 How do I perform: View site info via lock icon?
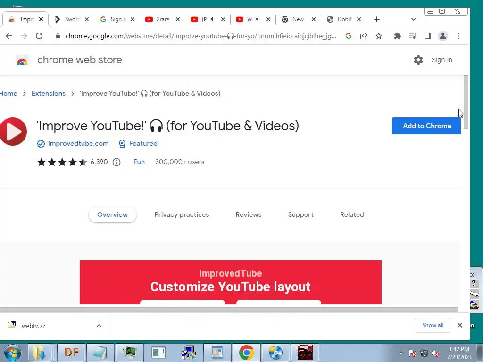(58, 36)
